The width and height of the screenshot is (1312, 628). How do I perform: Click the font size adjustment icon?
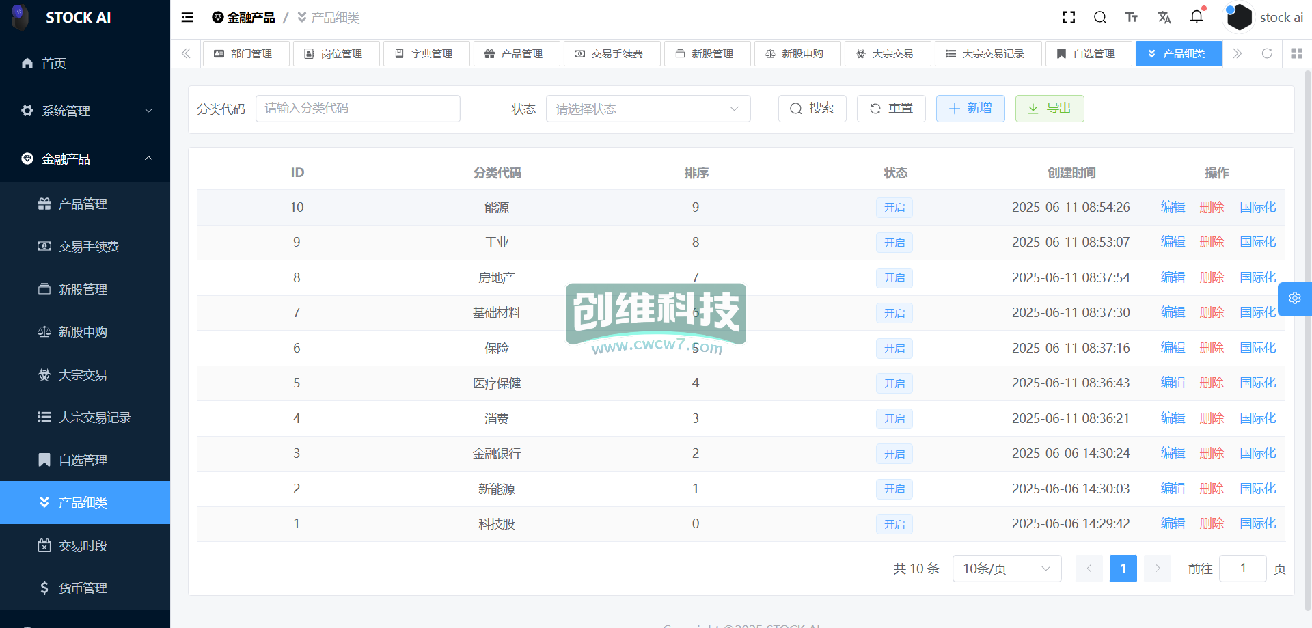tap(1132, 18)
